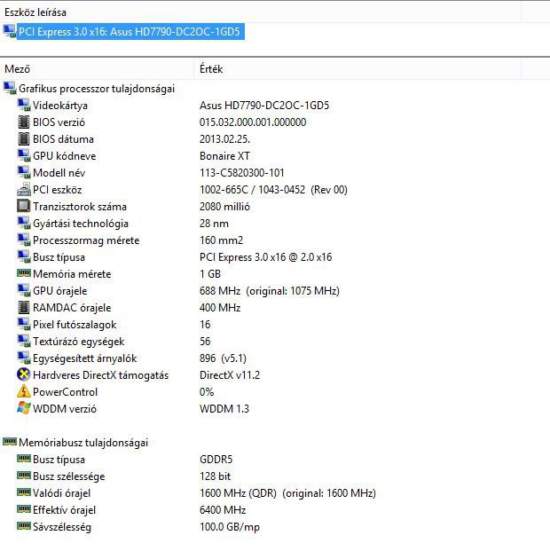Select the GDDR5 bus type value
Screen dimensions: 550x551
coord(216,460)
